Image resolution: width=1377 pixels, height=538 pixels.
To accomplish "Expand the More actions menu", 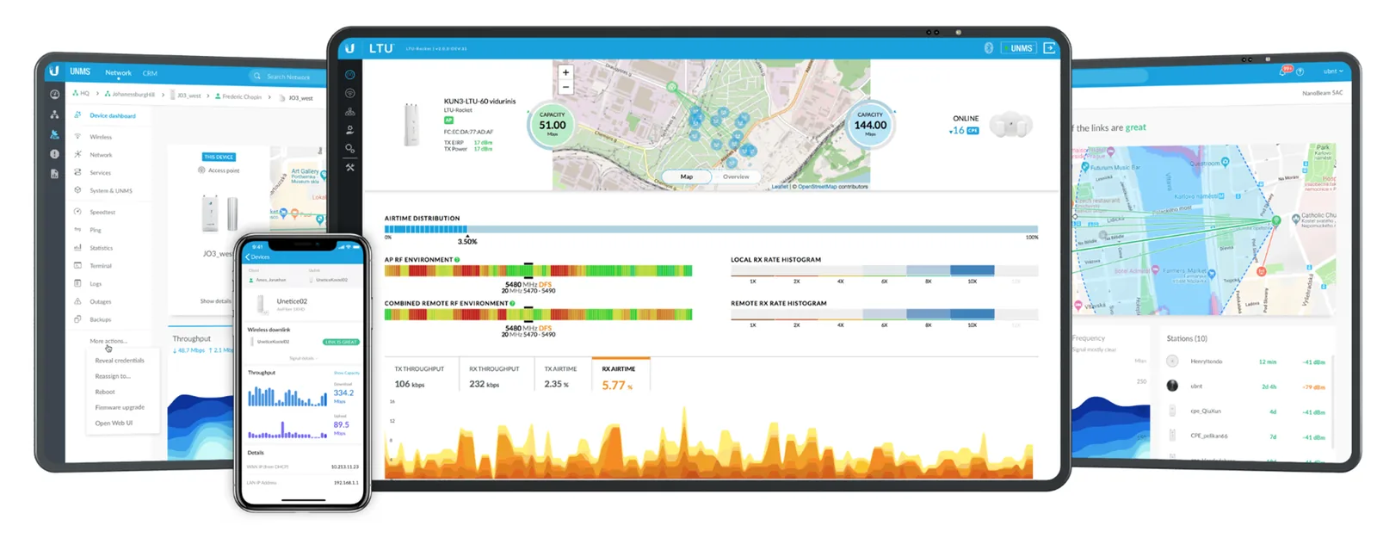I will pos(108,341).
